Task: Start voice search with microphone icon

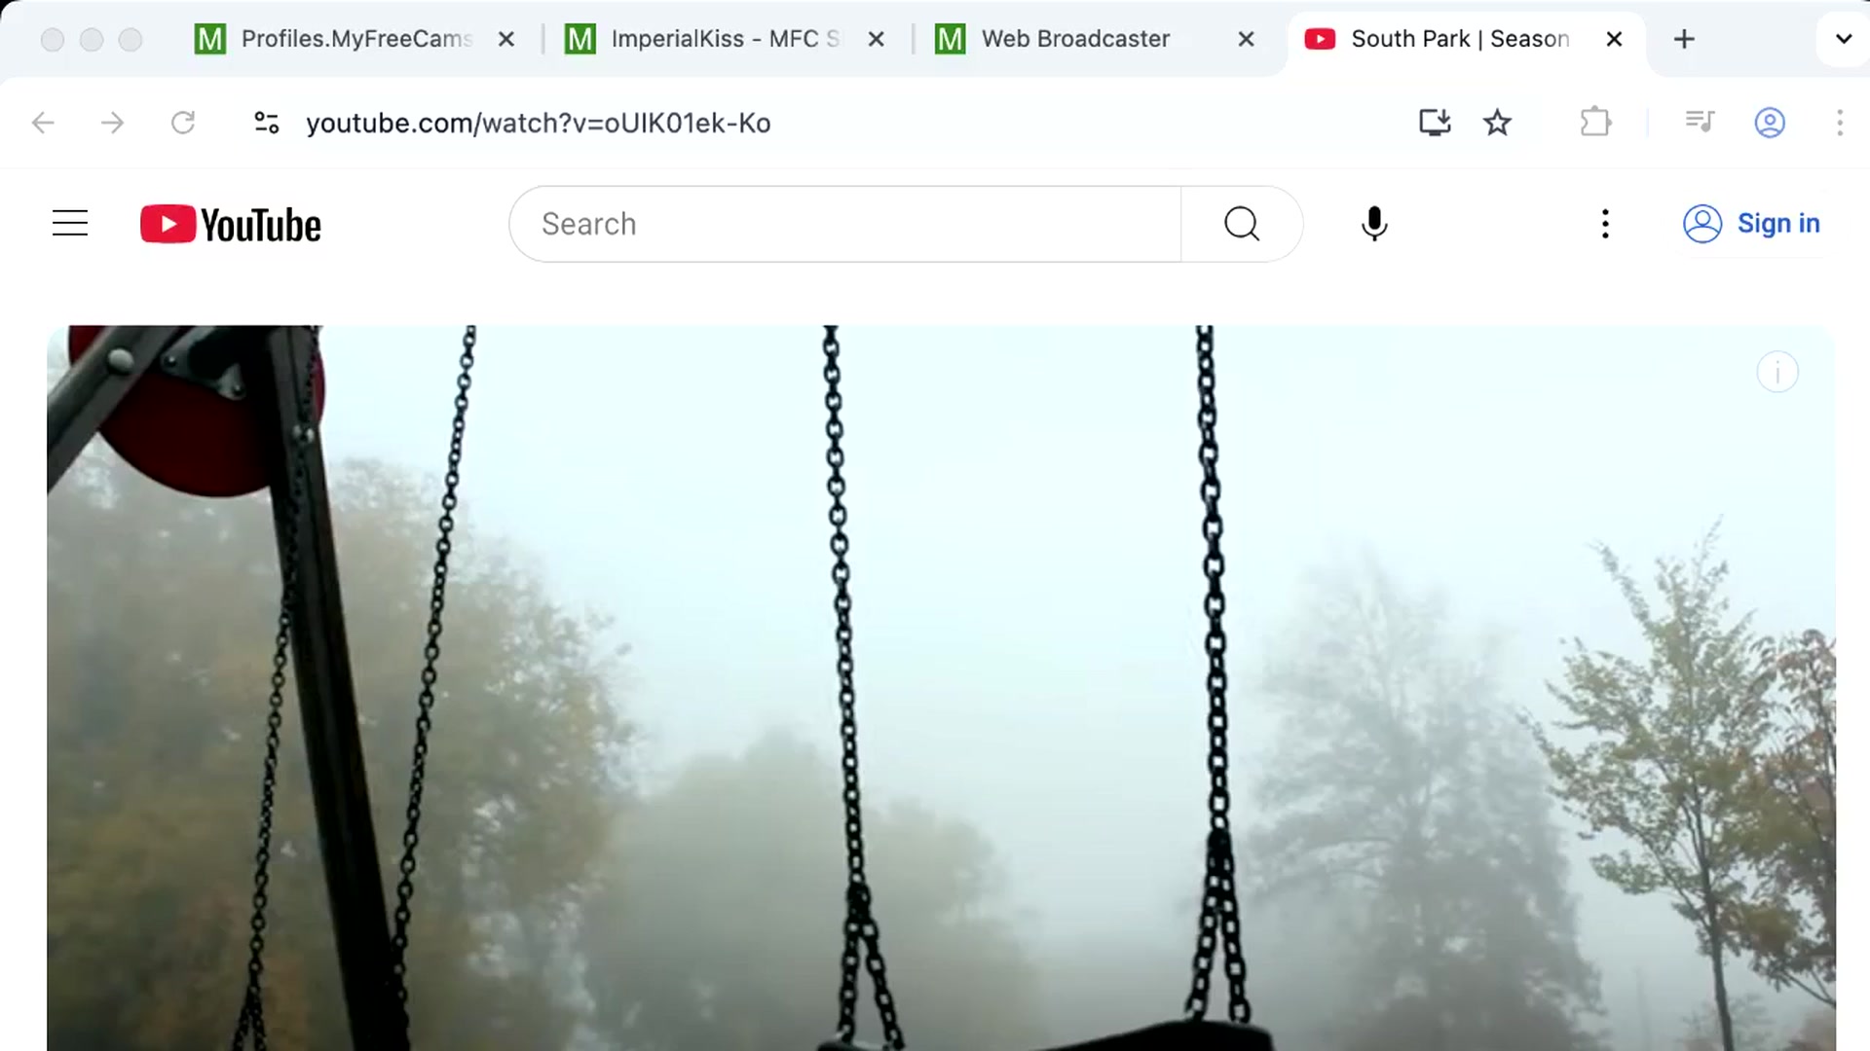Action: [x=1374, y=224]
